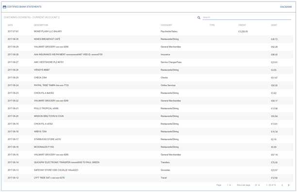
Task: Select QUICKPAY ELECTRONIC TRANSFER to Paul Green
Action: click(66, 162)
